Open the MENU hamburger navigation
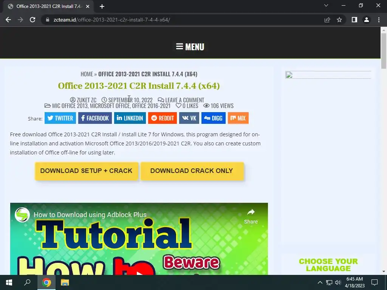Image resolution: width=387 pixels, height=290 pixels. coord(190,46)
